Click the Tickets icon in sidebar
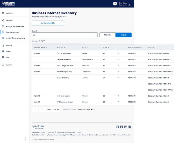Screen dimensions: 174x143 click(x=3, y=52)
